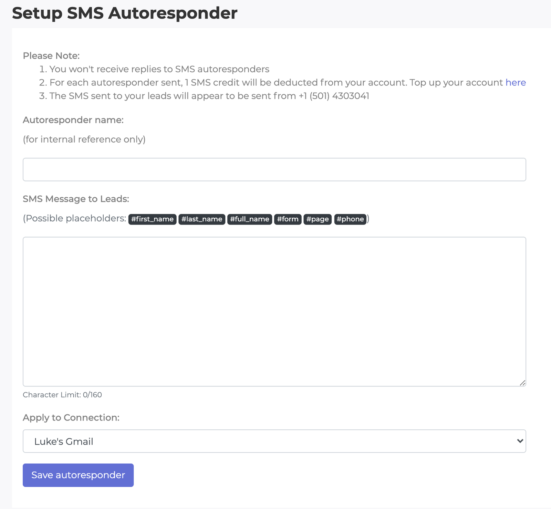
Task: Insert the #last_name placeholder tag
Action: (x=202, y=219)
